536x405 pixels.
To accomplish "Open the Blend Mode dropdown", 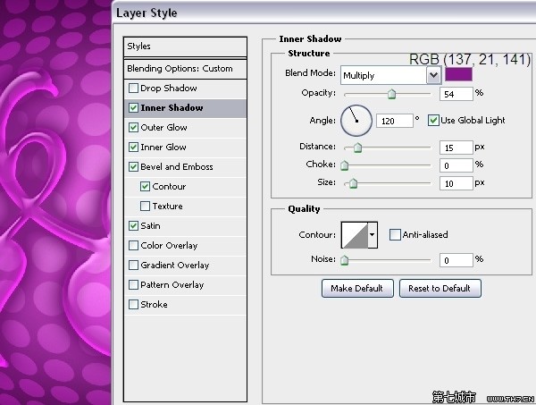I will tap(390, 76).
